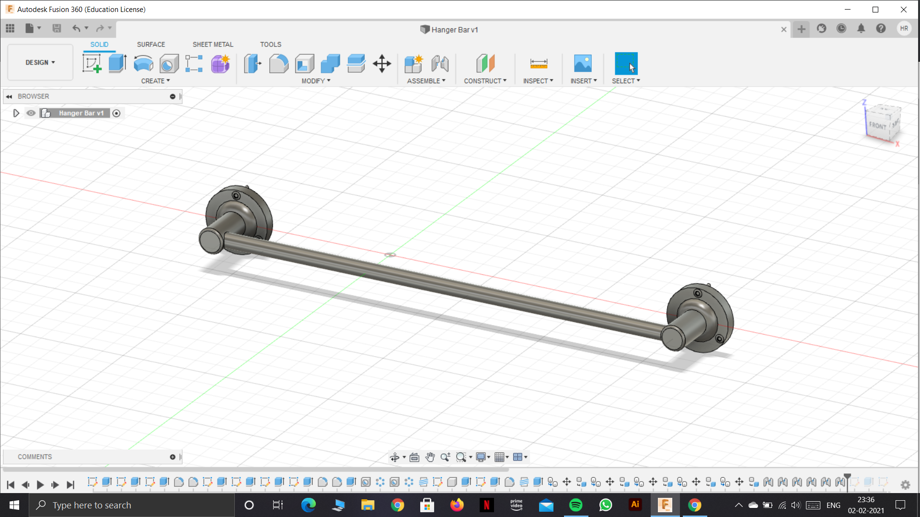
Task: Select the Create Form tool
Action: (220, 63)
